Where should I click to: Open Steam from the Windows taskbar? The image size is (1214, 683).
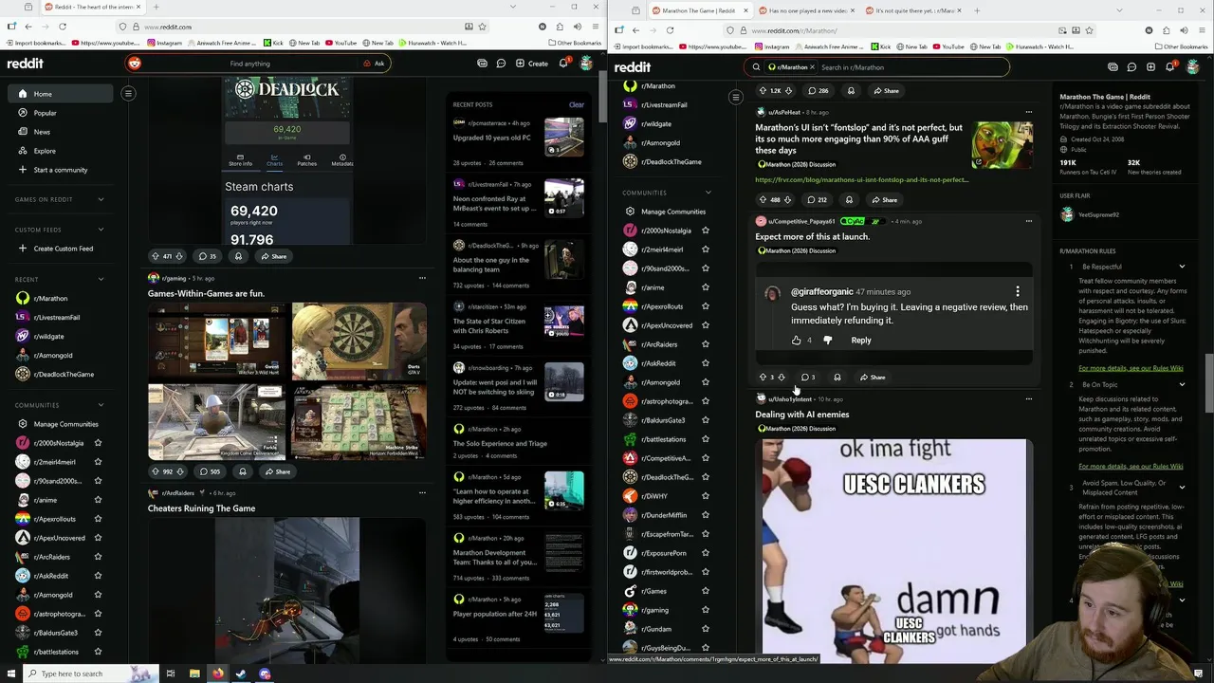[x=241, y=674]
